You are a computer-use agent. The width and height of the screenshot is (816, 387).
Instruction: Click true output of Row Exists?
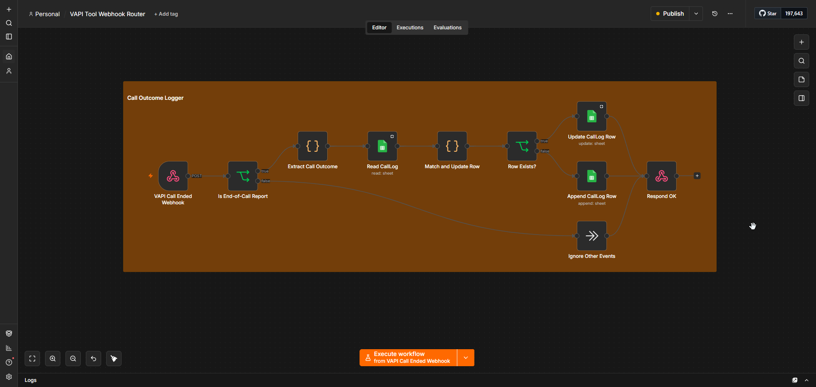coord(537,141)
